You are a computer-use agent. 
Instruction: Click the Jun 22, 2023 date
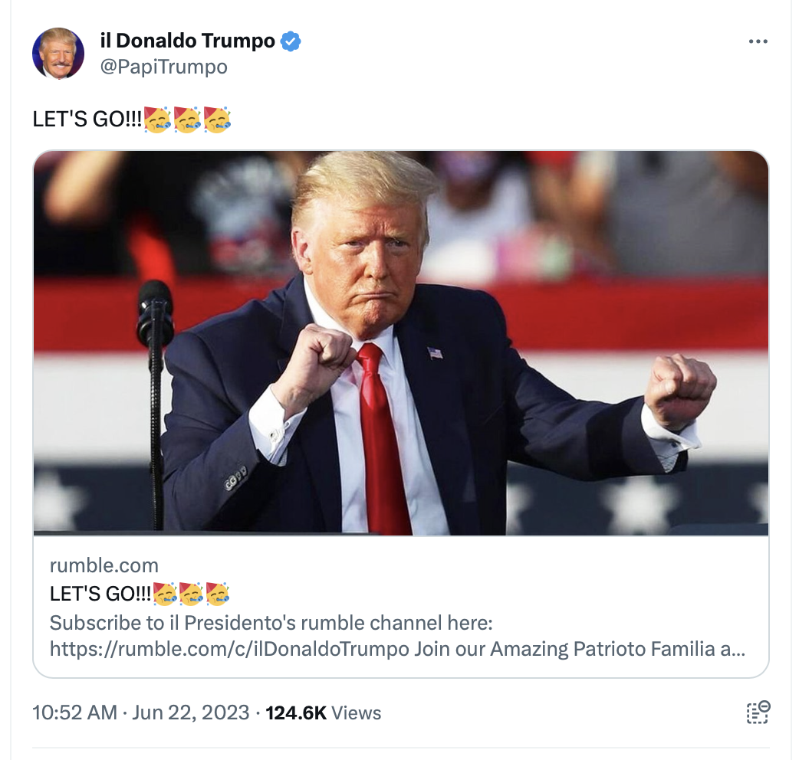pyautogui.click(x=191, y=712)
